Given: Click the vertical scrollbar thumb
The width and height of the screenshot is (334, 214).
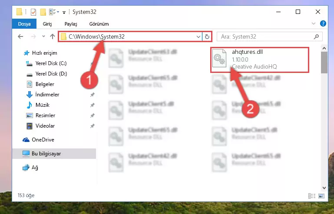Looking at the screenshot, I should point(324,63).
